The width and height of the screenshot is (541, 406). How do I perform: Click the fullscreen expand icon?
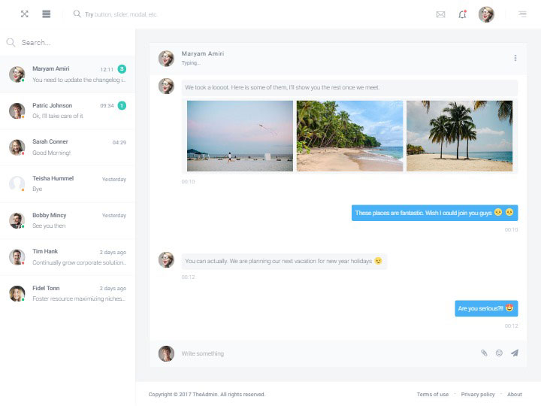[x=24, y=14]
